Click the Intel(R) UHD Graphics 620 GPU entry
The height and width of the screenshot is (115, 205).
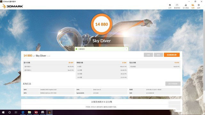pyautogui.click(x=48, y=89)
